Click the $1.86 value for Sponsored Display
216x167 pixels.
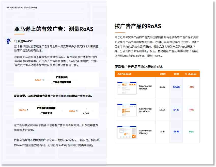click(x=176, y=132)
